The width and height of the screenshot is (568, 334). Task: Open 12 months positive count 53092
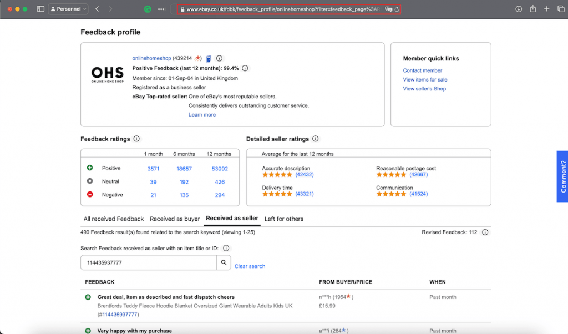tap(220, 169)
